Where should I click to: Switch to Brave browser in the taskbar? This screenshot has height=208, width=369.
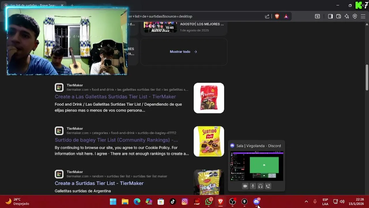click(221, 202)
